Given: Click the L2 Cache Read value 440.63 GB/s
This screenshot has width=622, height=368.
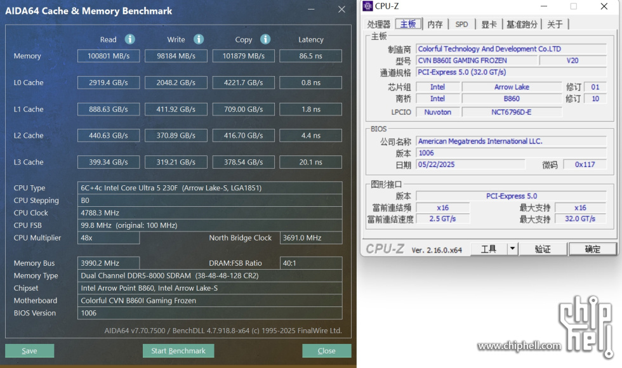Looking at the screenshot, I should pos(109,135).
